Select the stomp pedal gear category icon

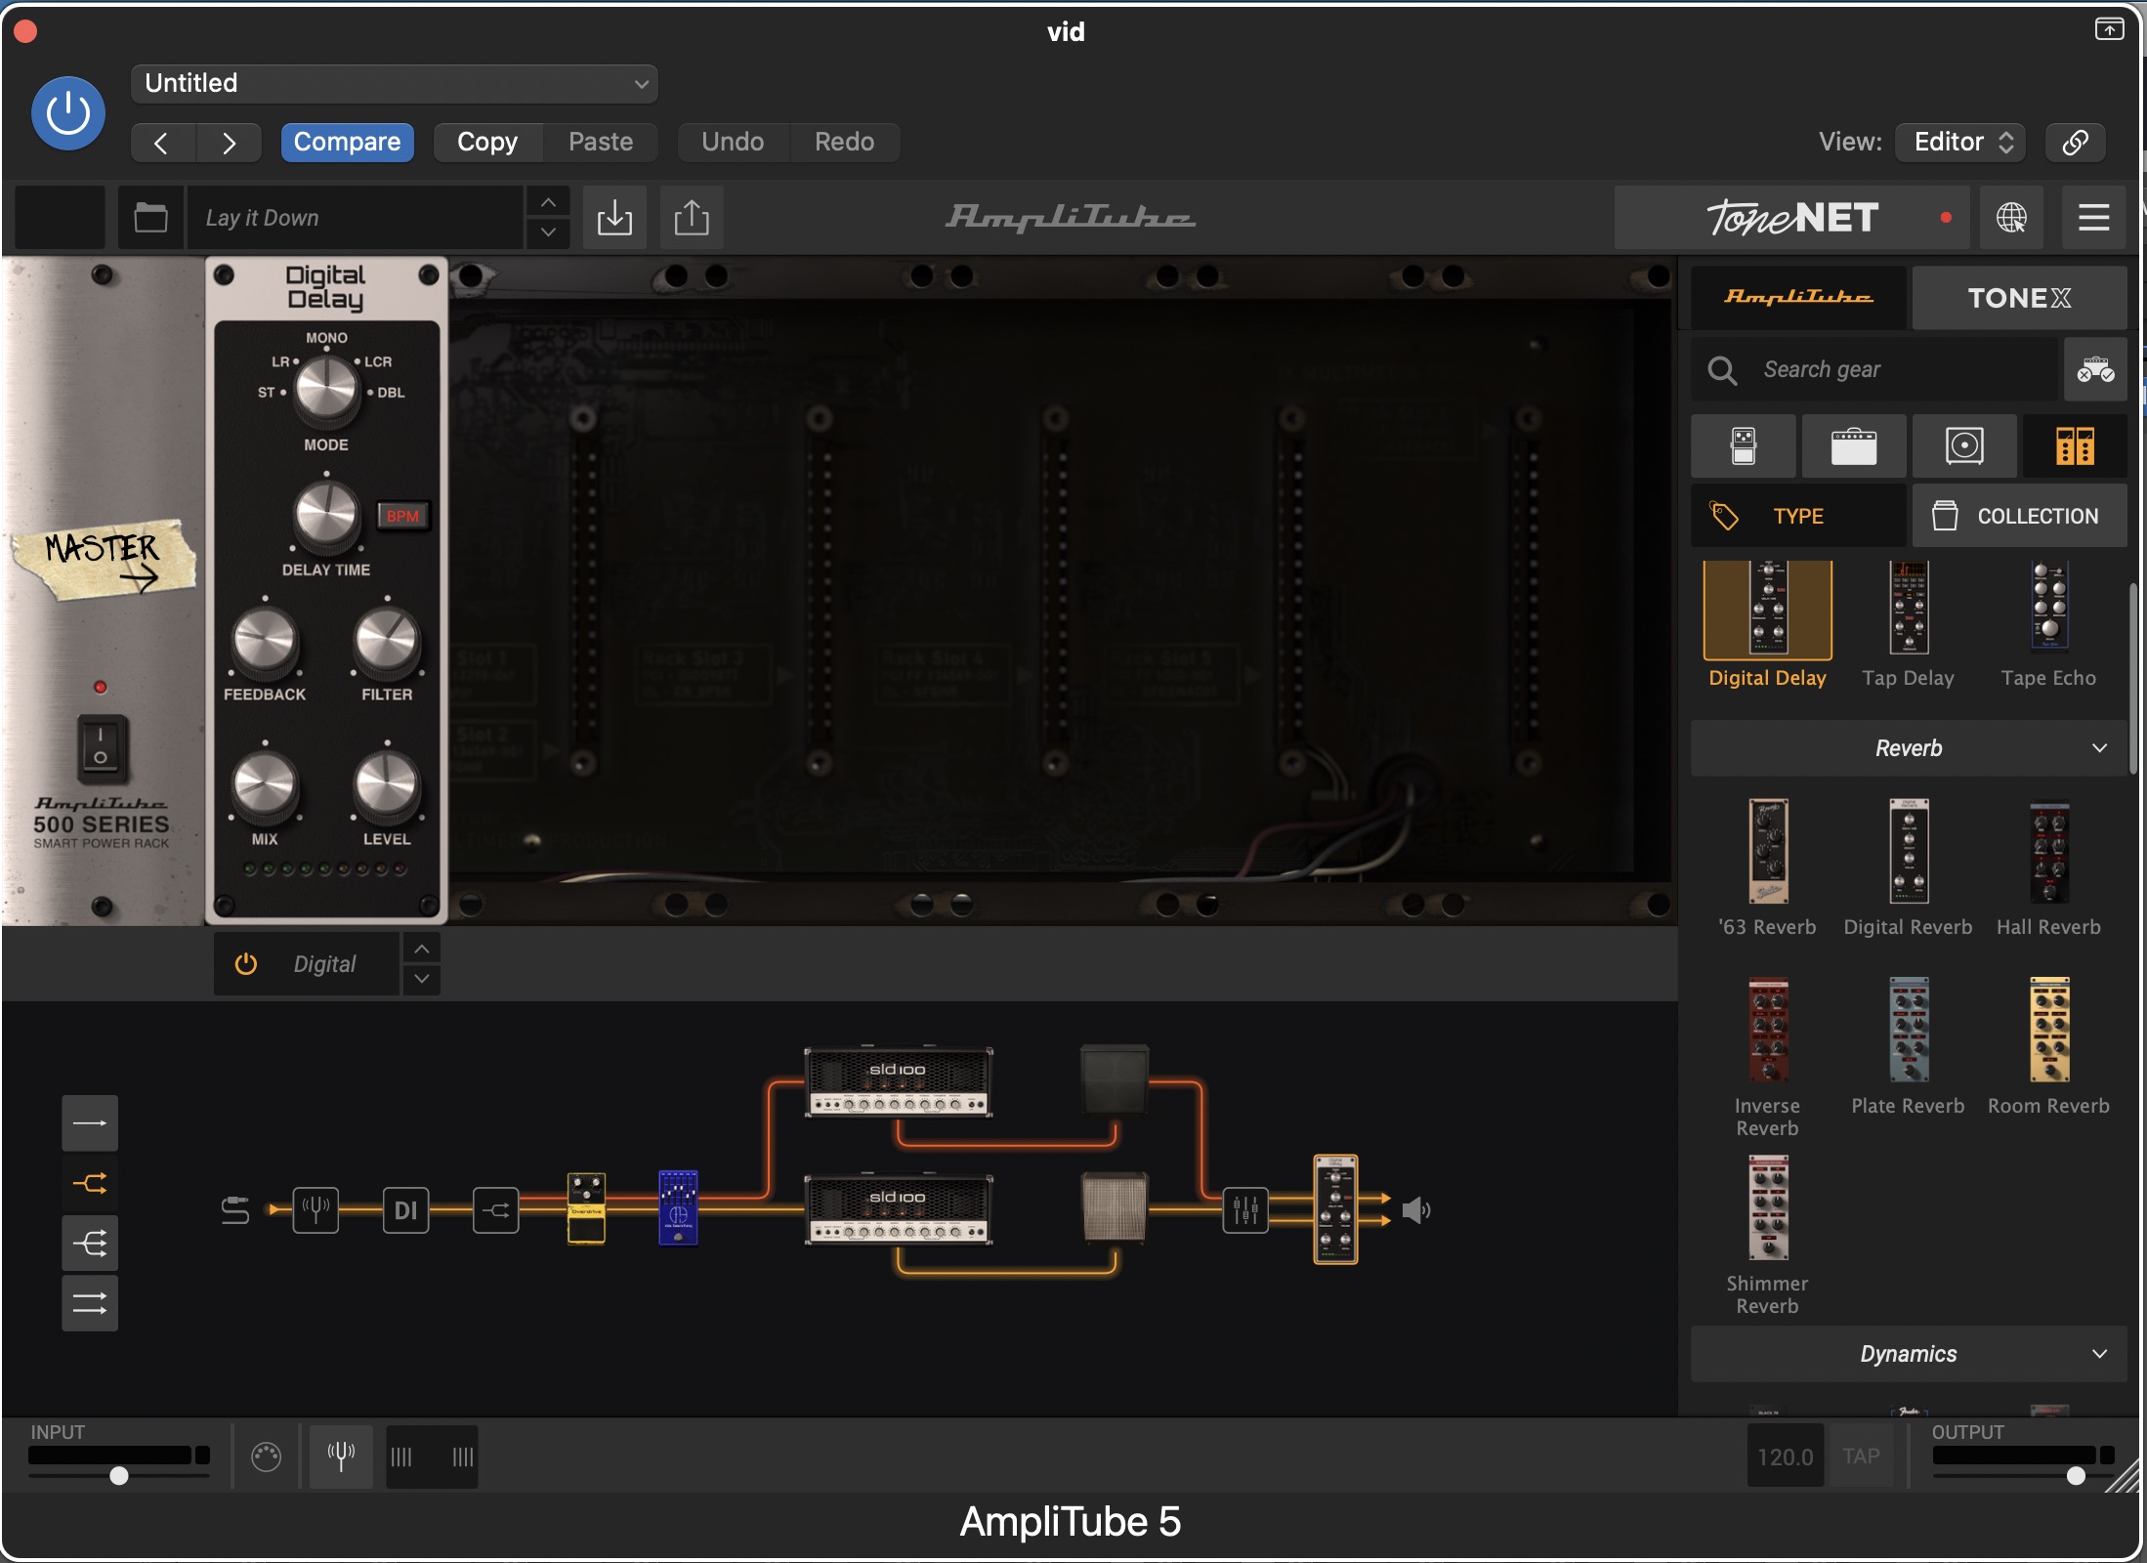(1744, 445)
